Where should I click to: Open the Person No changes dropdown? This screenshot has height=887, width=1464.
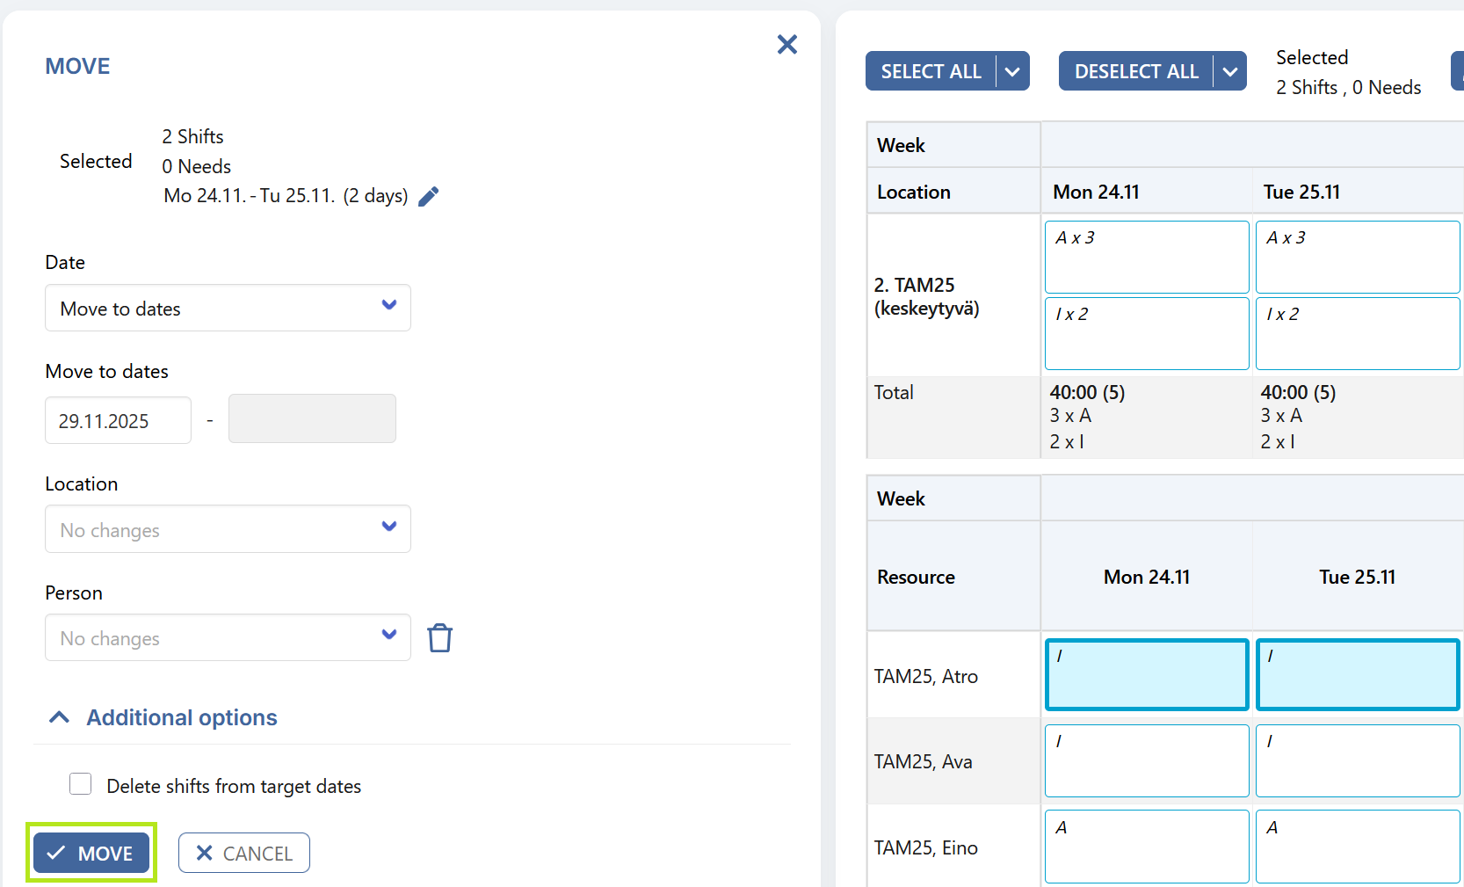click(x=228, y=637)
